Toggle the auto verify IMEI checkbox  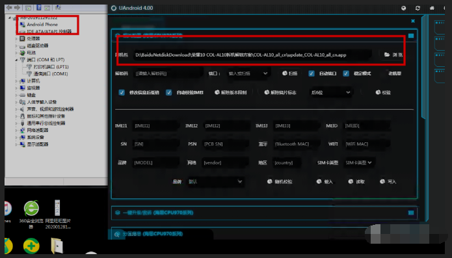(x=169, y=92)
